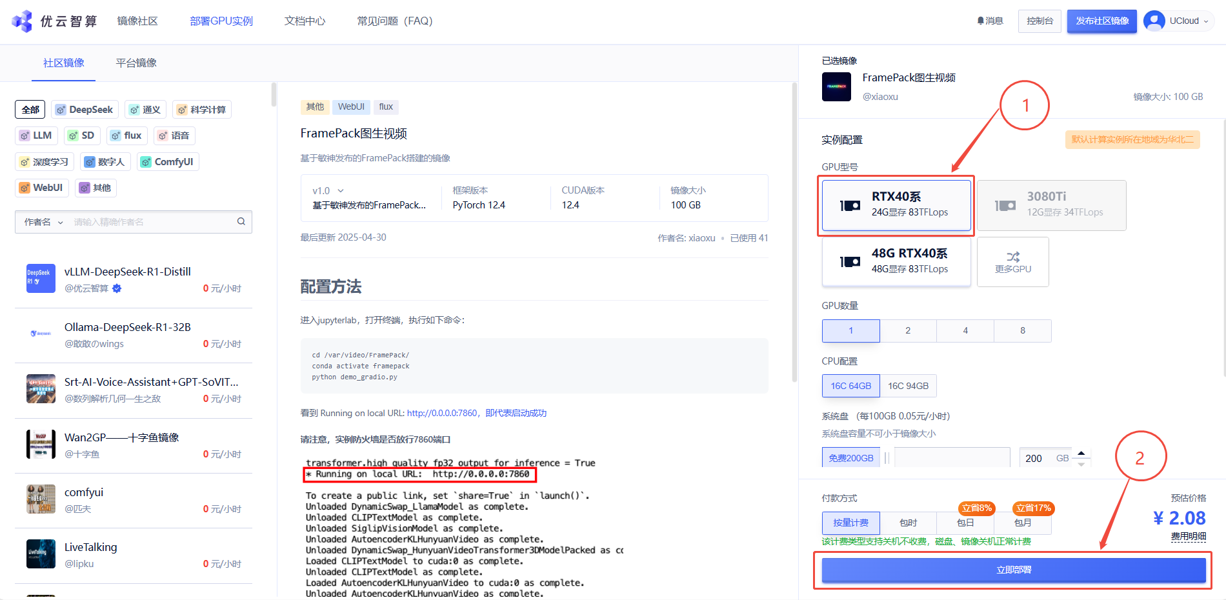1226x600 pixels.
Task: Click the 3080Ti GPU card icon
Action: [1005, 205]
